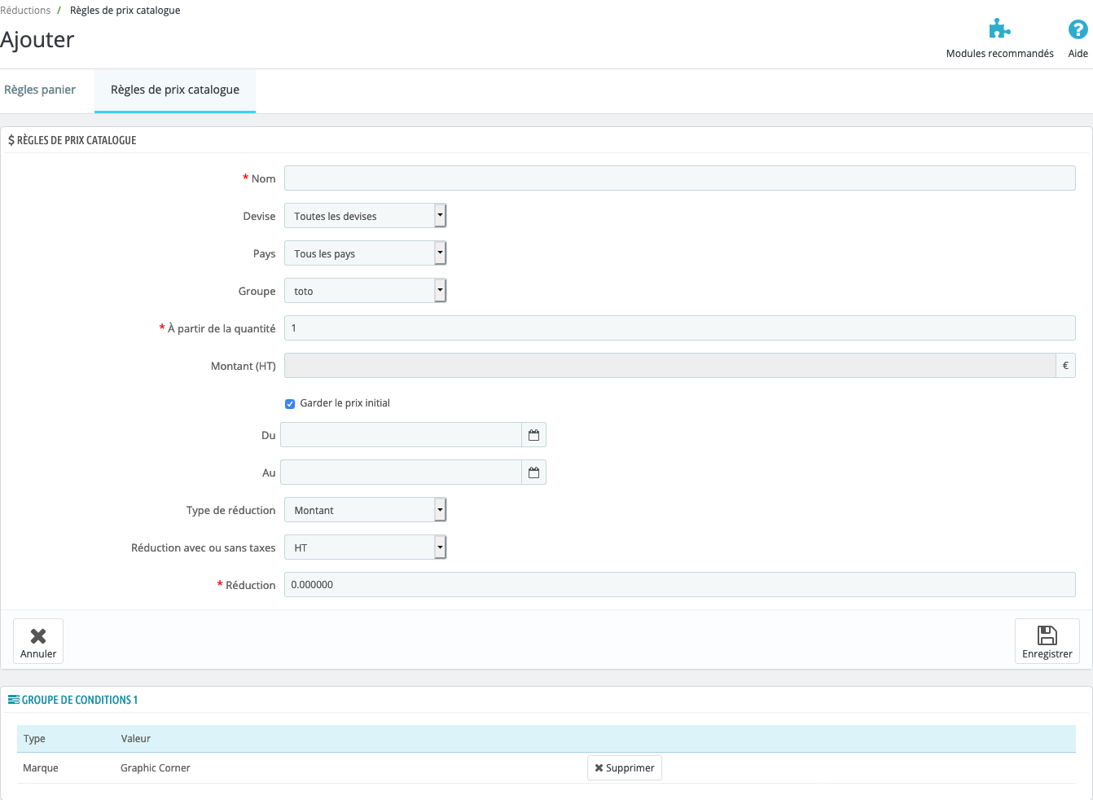Open Réduction avec ou sans taxes dropdown
1093x800 pixels.
(x=366, y=547)
